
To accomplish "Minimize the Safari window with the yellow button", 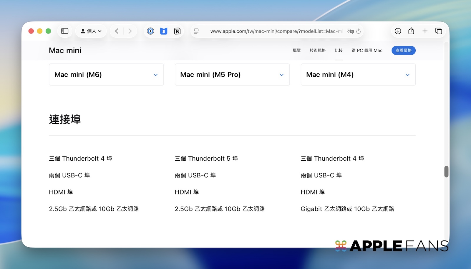I will coord(40,31).
